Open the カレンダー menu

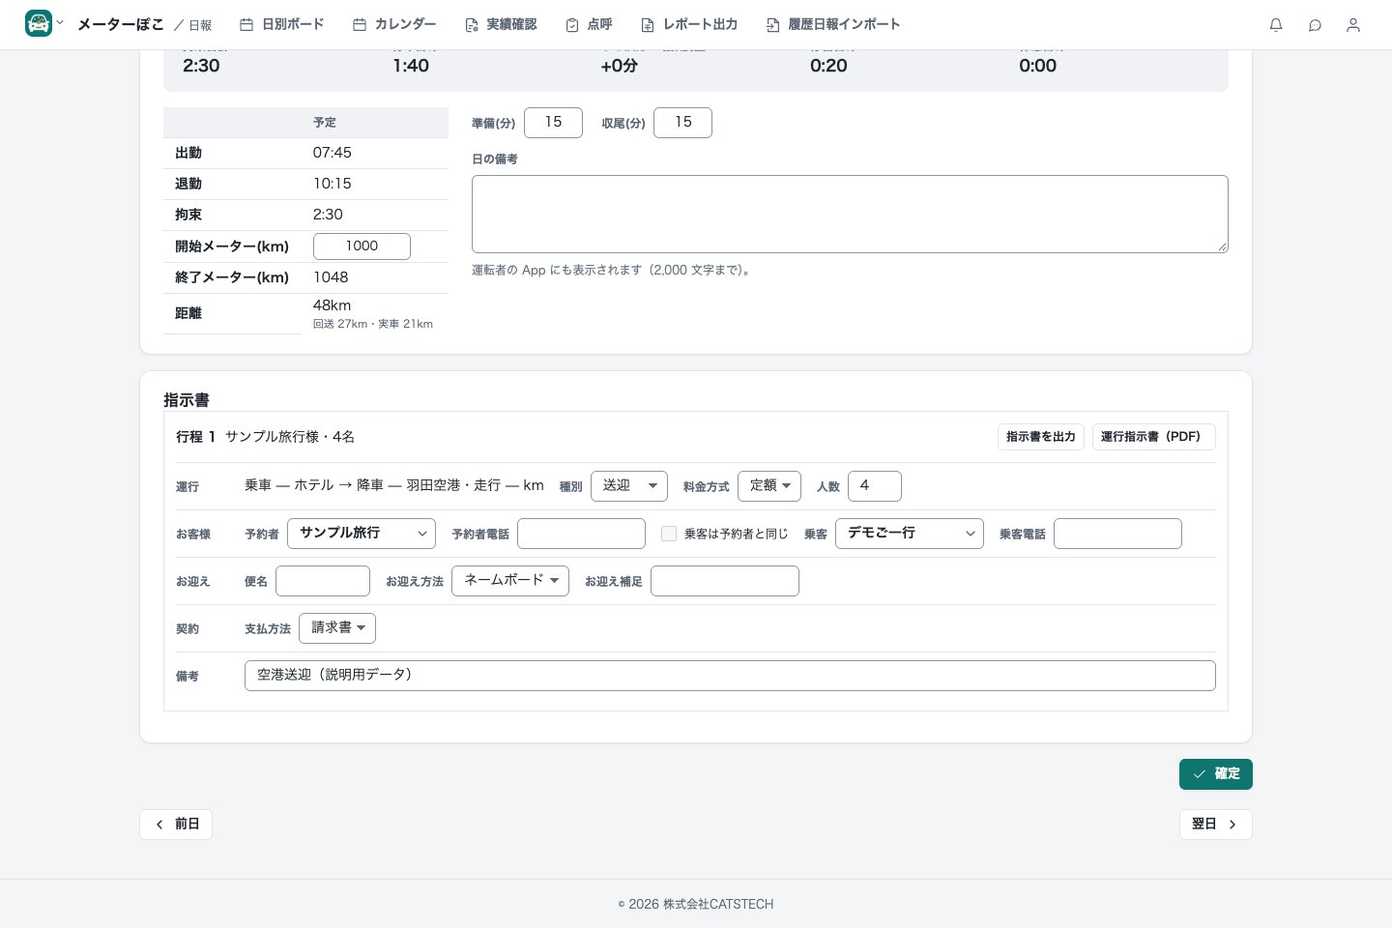[x=393, y=24]
